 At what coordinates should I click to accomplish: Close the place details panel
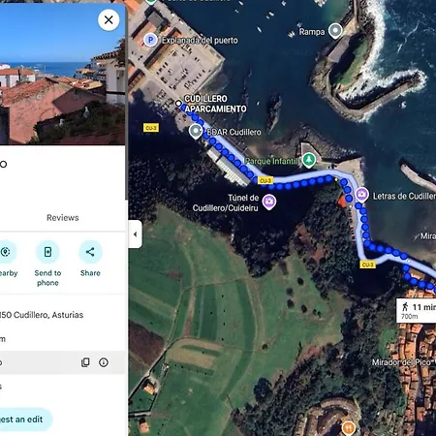point(109,20)
